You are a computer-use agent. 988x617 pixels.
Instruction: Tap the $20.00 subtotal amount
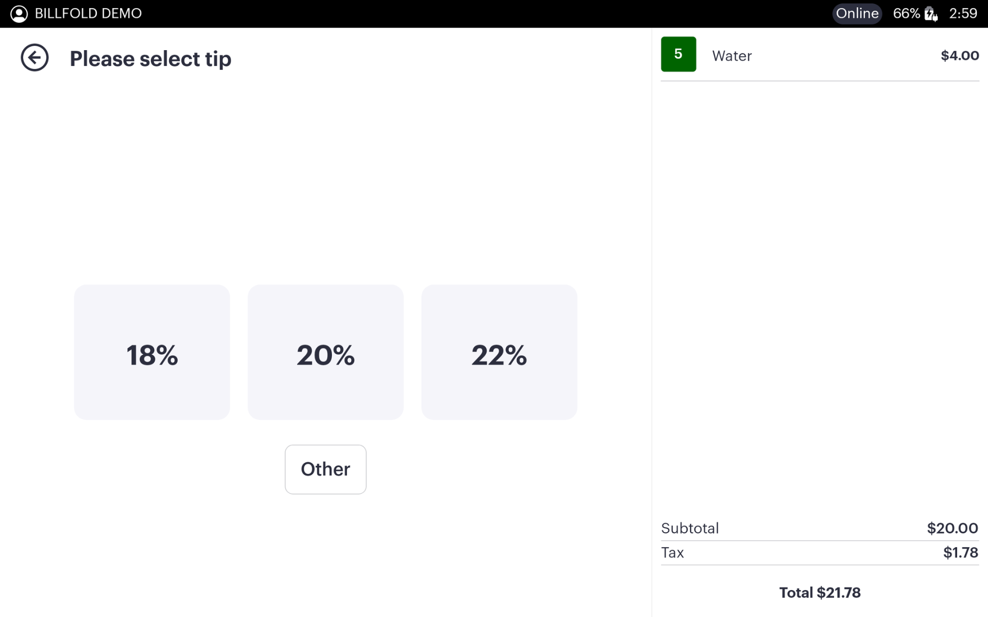point(952,528)
